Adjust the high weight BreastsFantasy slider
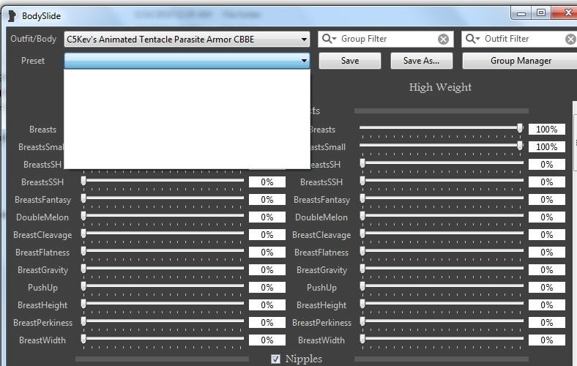 pyautogui.click(x=442, y=198)
